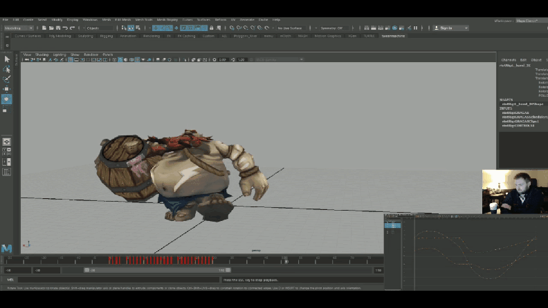Click the No Live Surface button

pyautogui.click(x=290, y=28)
